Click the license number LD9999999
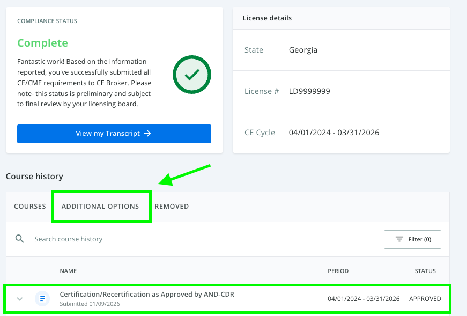Image resolution: width=467 pixels, height=316 pixels. [x=309, y=91]
